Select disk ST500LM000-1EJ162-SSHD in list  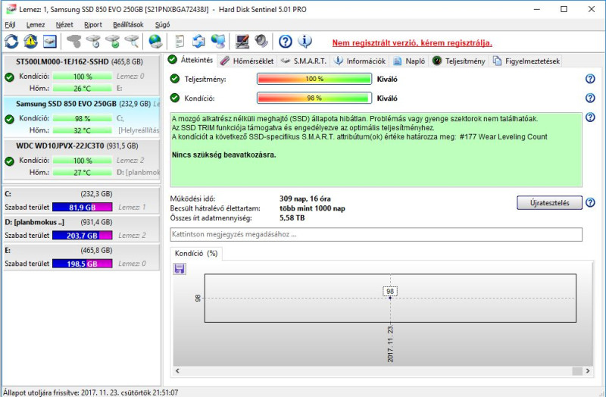click(82, 75)
